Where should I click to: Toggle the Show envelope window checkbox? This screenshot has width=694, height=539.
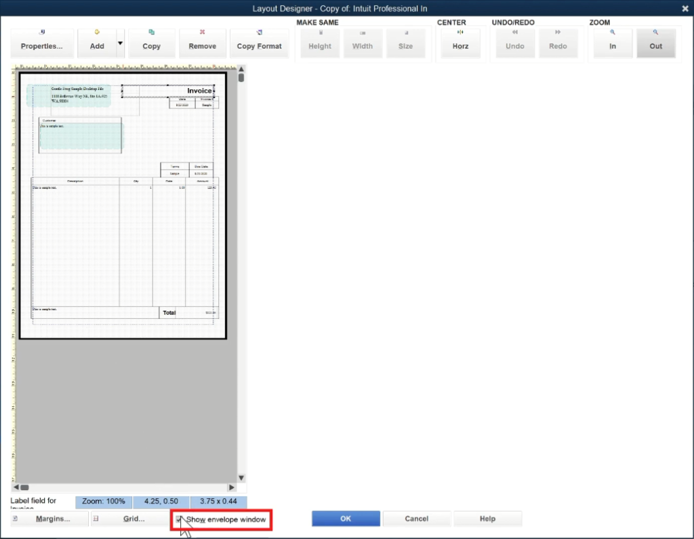[178, 519]
